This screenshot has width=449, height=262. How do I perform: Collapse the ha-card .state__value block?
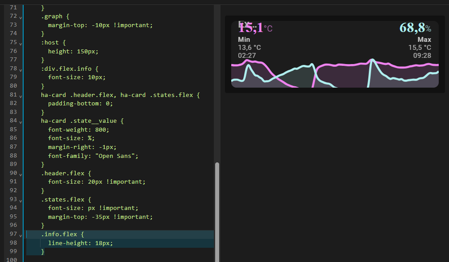click(20, 121)
